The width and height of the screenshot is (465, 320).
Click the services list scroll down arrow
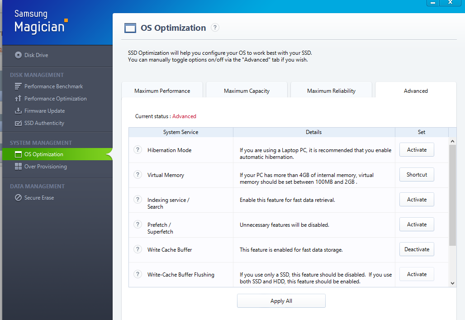coord(452,283)
